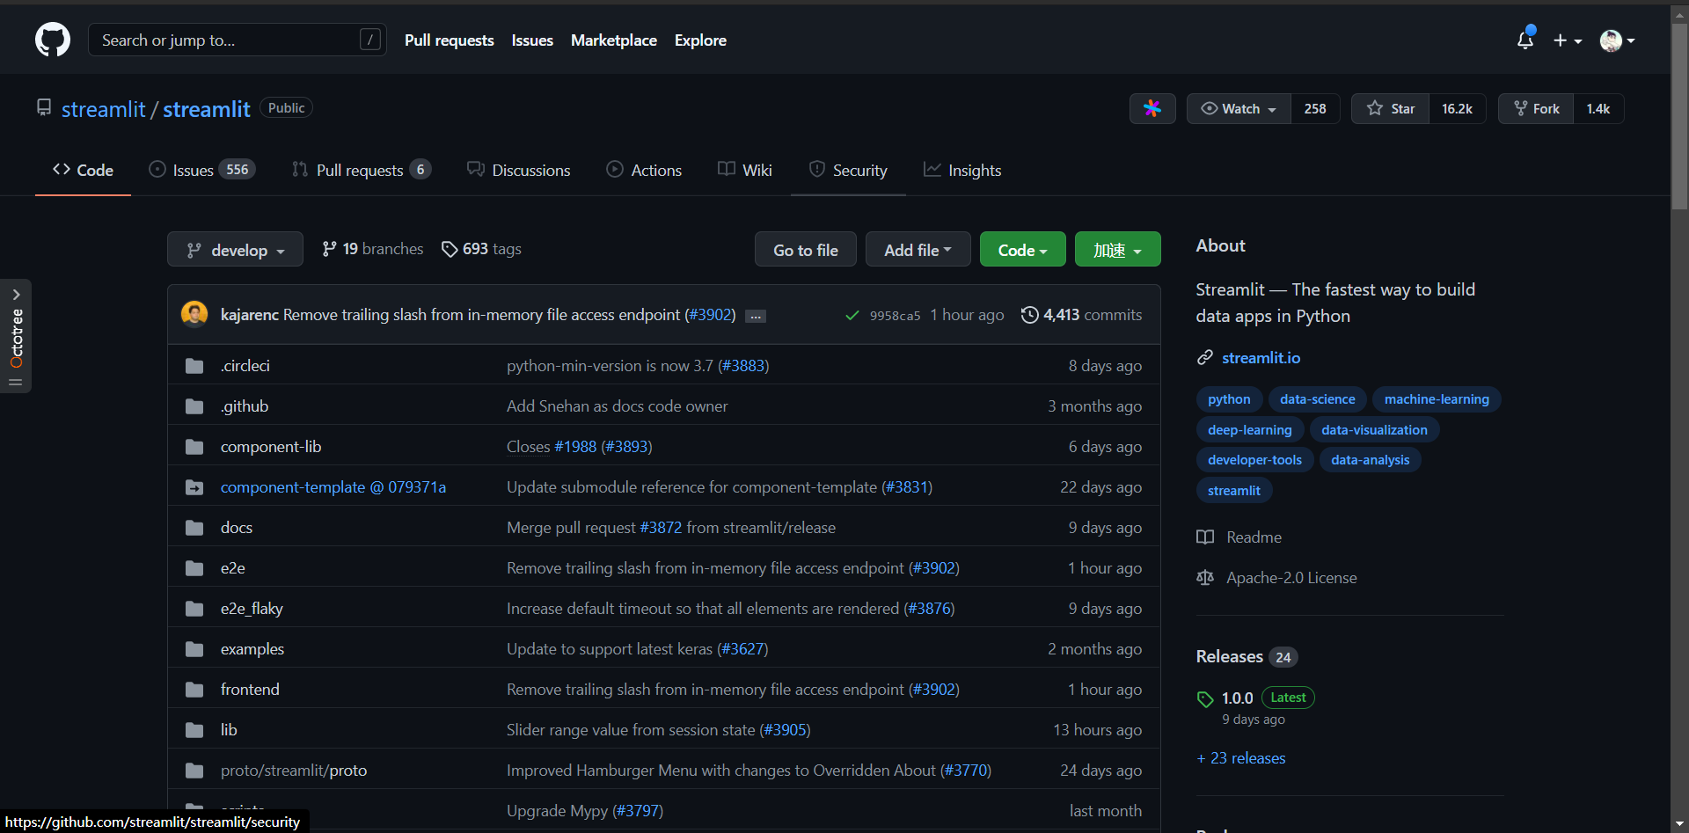Open the + 23 releases link

(x=1241, y=758)
